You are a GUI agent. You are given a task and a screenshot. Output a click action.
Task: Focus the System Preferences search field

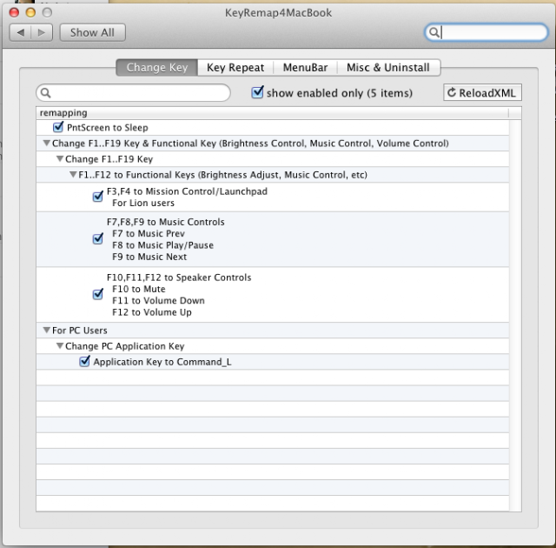pyautogui.click(x=486, y=33)
